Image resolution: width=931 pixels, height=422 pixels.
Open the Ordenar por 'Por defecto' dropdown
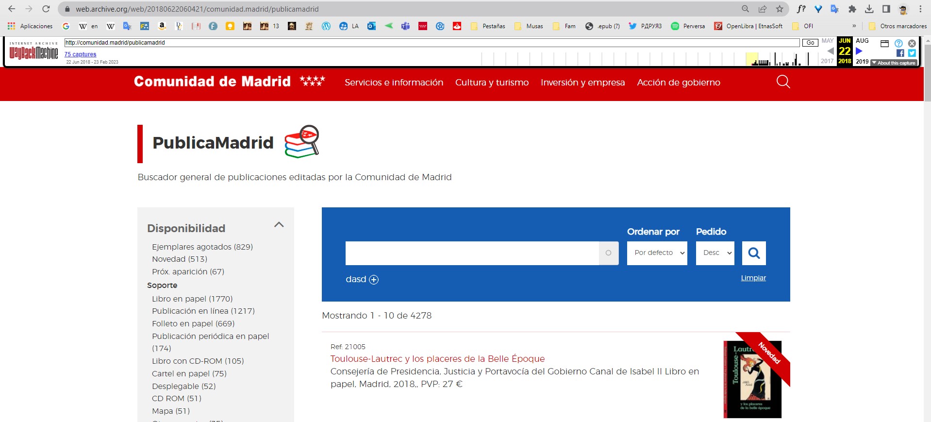pyautogui.click(x=657, y=253)
